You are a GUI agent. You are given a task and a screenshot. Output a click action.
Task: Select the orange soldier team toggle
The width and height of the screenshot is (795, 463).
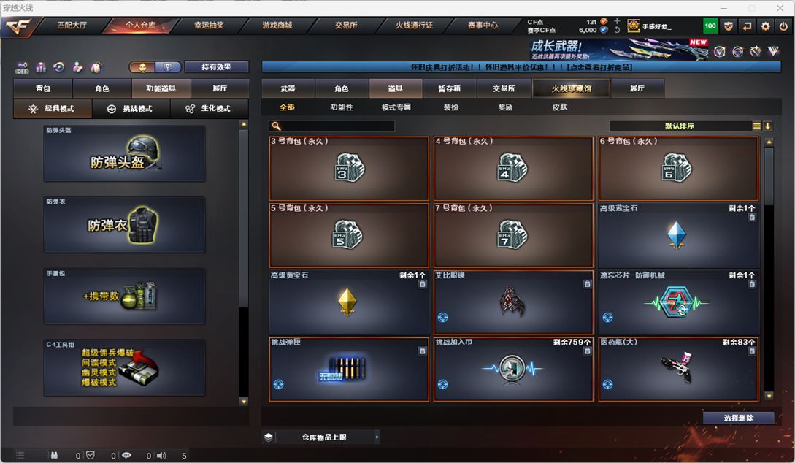pos(142,67)
